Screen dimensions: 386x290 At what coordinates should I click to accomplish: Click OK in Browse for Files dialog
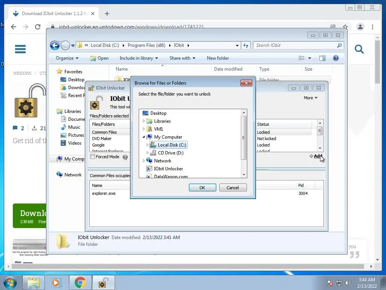point(202,187)
